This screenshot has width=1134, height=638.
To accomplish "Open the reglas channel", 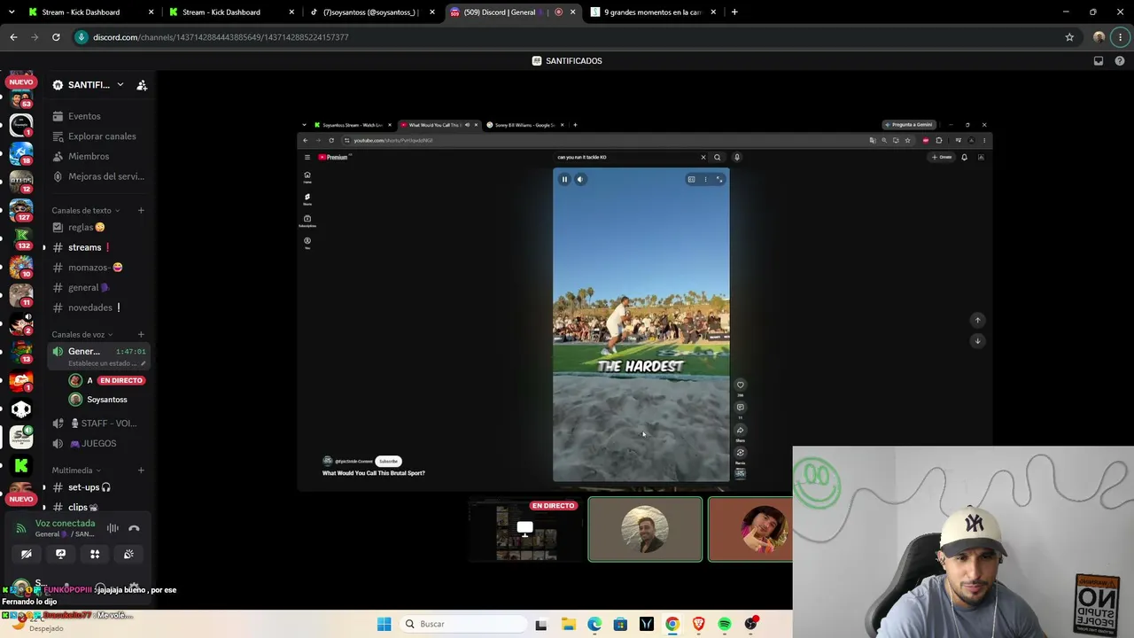I will pyautogui.click(x=86, y=228).
